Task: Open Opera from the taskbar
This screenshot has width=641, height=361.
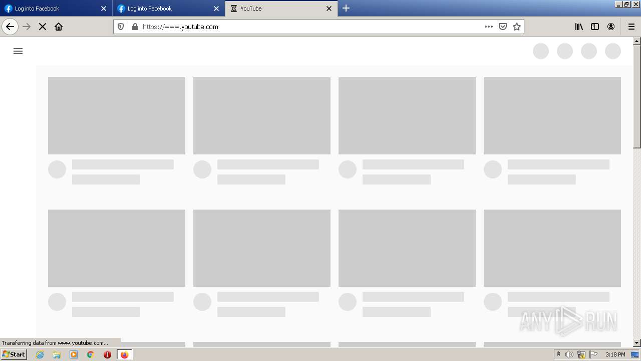Action: pyautogui.click(x=107, y=354)
